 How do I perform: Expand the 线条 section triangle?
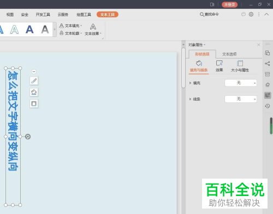pyautogui.click(x=190, y=99)
